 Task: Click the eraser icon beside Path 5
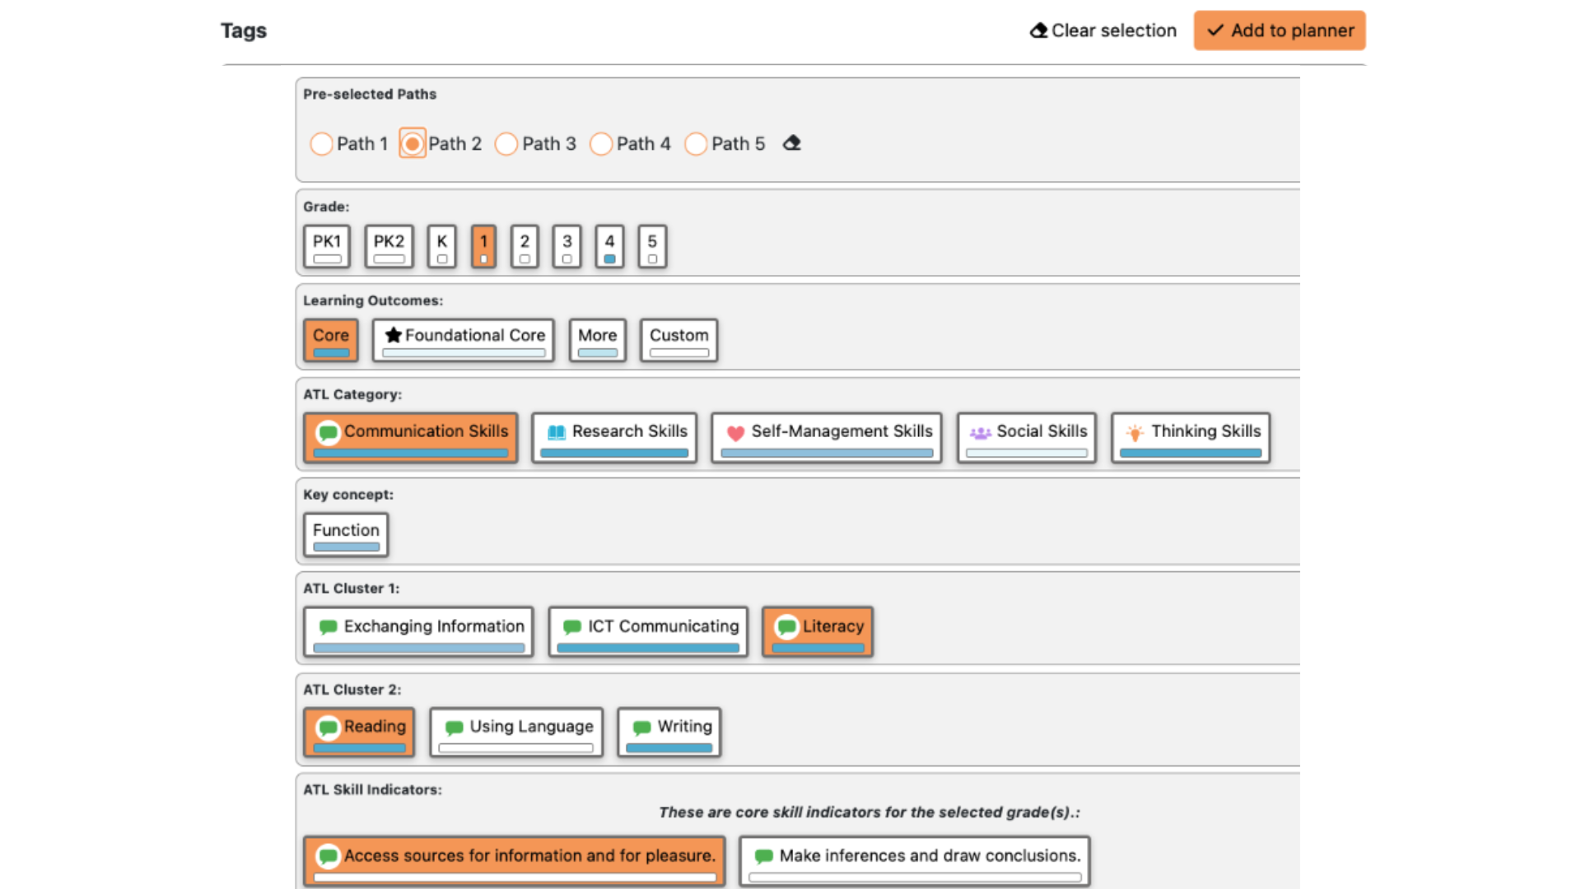click(791, 143)
